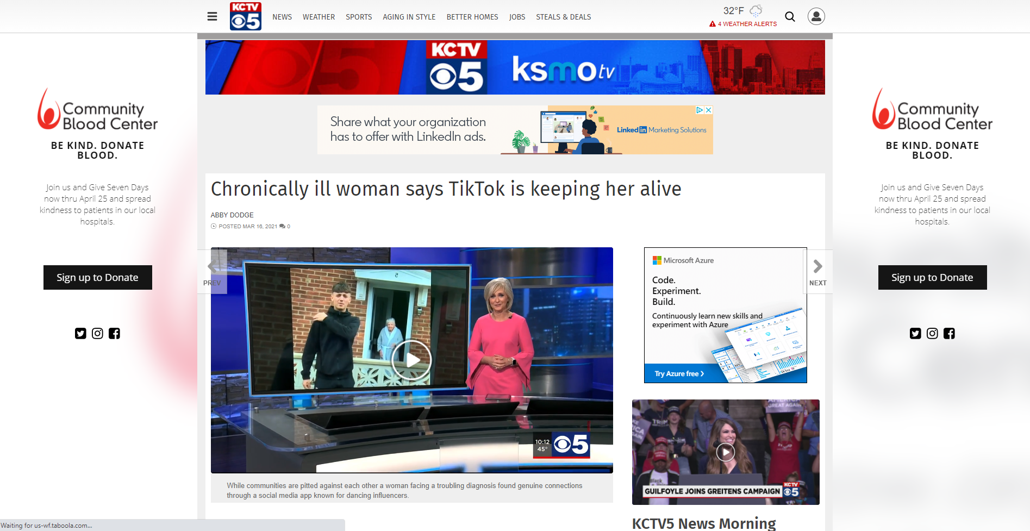Image resolution: width=1030 pixels, height=531 pixels.
Task: Open Facebook icon in right Blood Center ad
Action: 949,333
